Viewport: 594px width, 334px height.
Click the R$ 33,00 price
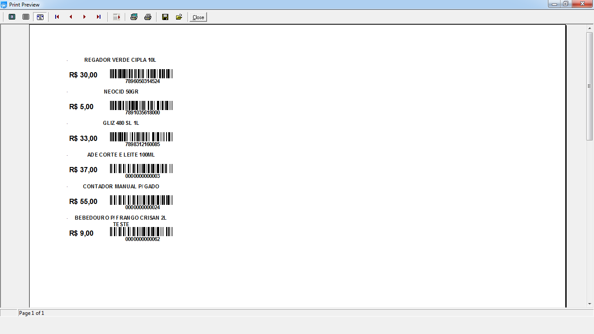coord(83,138)
